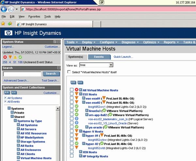Viewport: 196px width, 161px height.
Task: Open the Optimize menu
Action: pos(151,42)
